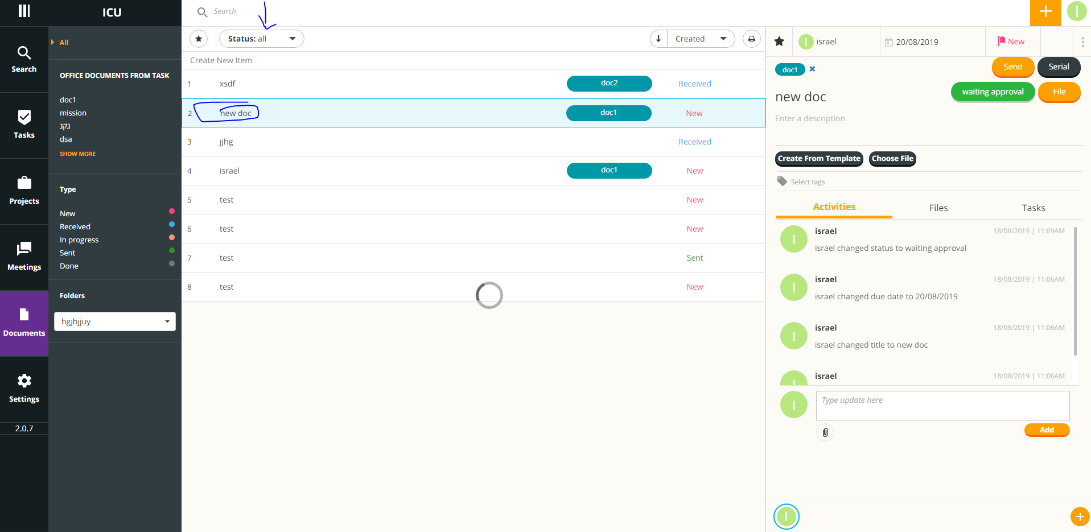Click the waiting approval button
Screen dimensions: 1091x532
[x=993, y=92]
